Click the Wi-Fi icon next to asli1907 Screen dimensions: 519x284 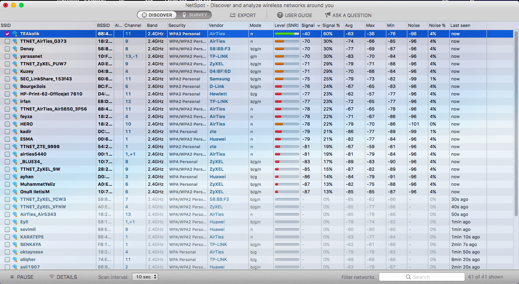point(15,267)
